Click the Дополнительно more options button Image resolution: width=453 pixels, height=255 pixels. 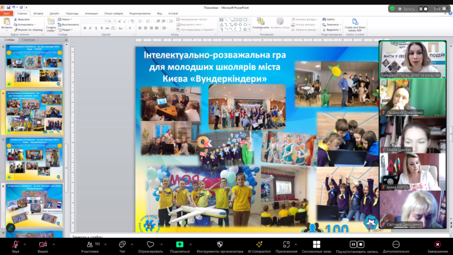click(395, 244)
